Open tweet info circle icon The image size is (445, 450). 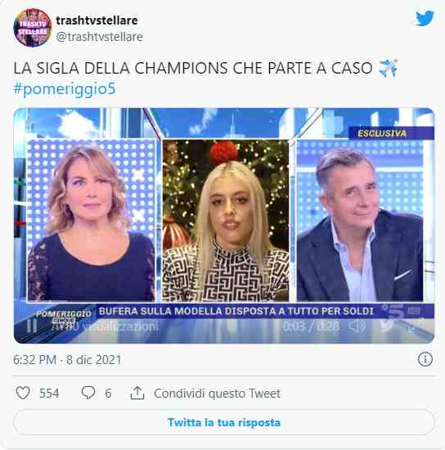click(425, 359)
